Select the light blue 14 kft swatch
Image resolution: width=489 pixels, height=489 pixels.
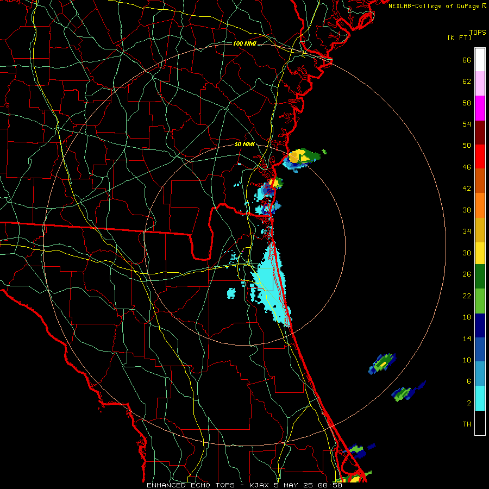(x=480, y=374)
